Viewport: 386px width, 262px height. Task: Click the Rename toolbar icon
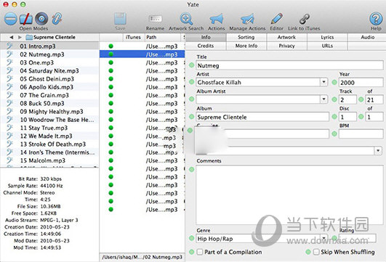[156, 19]
